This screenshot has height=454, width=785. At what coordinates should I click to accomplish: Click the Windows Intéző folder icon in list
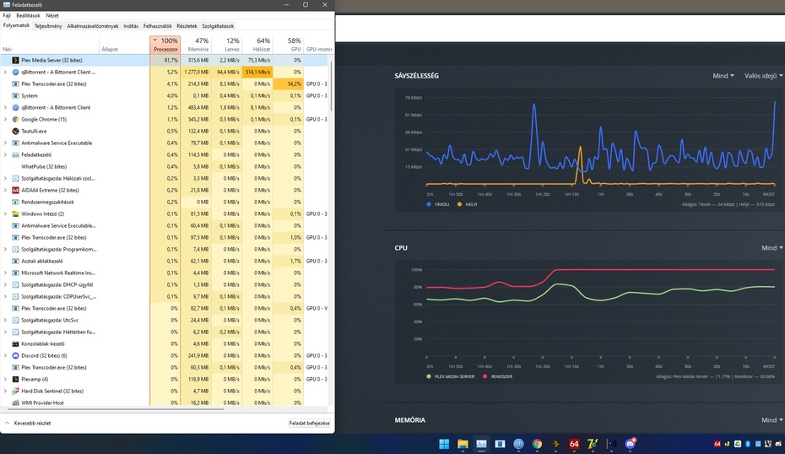click(x=15, y=213)
